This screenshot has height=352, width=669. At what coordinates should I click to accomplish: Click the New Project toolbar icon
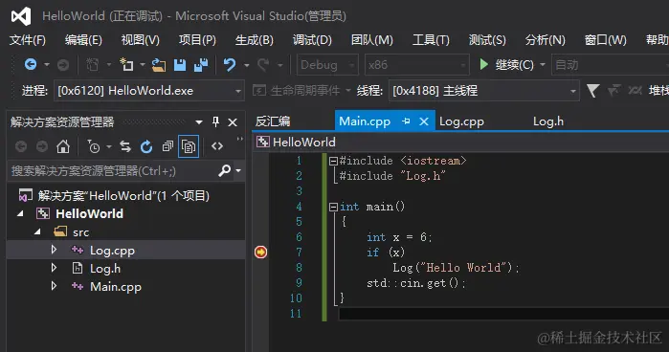[x=93, y=65]
